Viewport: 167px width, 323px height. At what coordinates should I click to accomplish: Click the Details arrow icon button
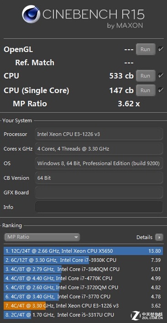tap(159, 237)
